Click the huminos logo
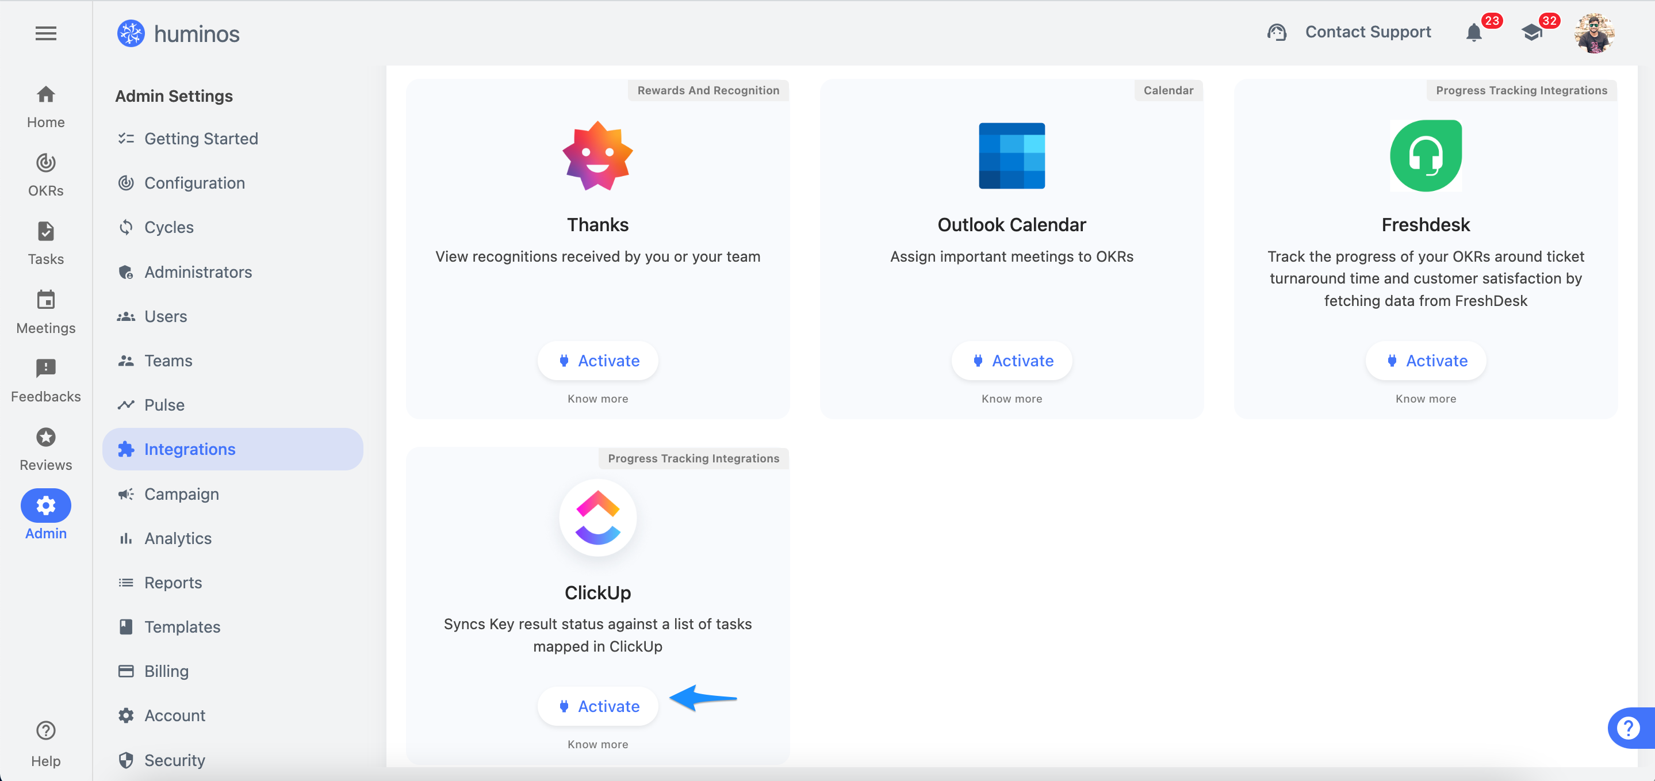 pos(178,33)
